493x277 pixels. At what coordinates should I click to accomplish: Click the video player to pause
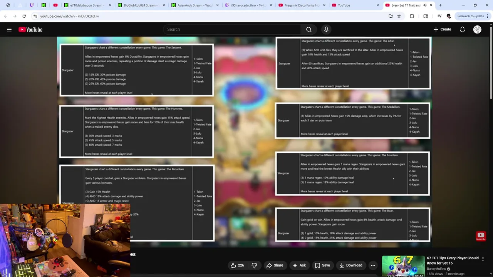245,142
